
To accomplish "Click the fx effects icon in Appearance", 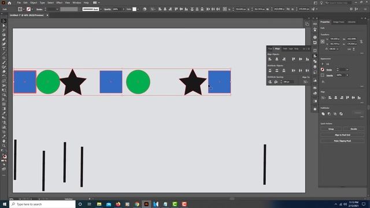I will [323, 81].
